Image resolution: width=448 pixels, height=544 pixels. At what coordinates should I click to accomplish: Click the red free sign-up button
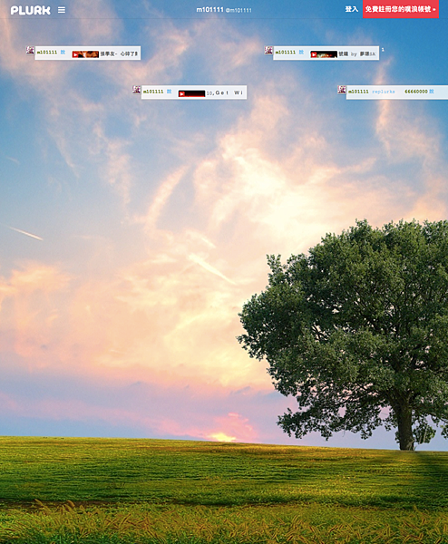point(401,9)
